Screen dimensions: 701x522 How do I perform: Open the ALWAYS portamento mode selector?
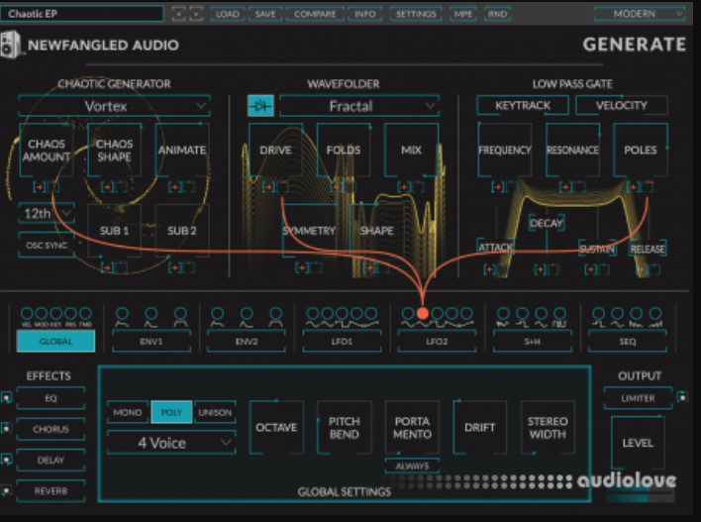[x=412, y=467]
